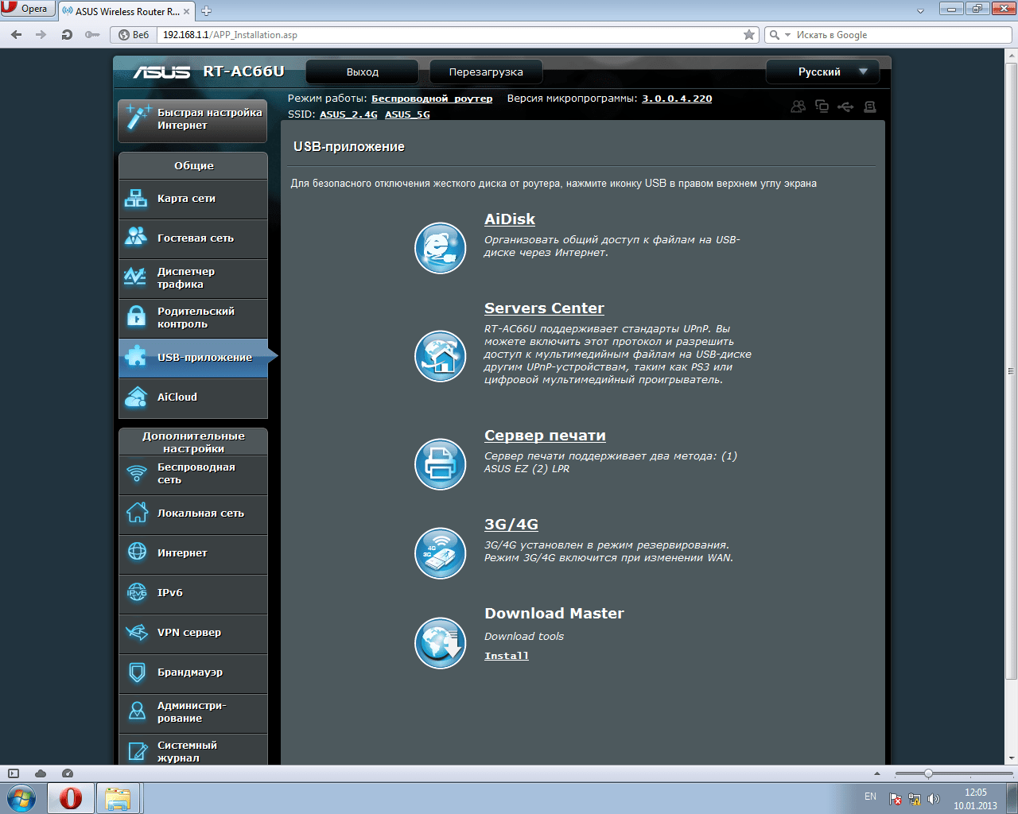This screenshot has width=1018, height=814.
Task: Open AiCloud in the sidebar
Action: coord(193,397)
